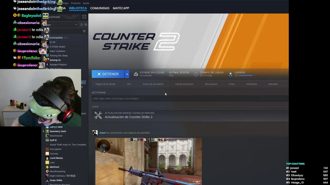The image size is (330, 185).
Task: Select Gloomwood game entry
Action: tap(56, 136)
